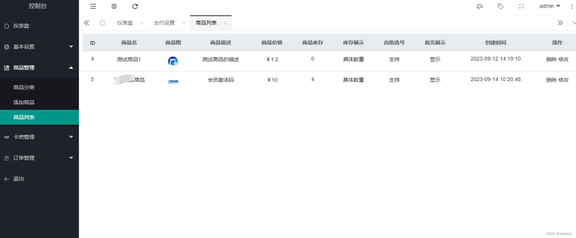The height and width of the screenshot is (238, 576).
Task: Click the 自助选号 column header
Action: point(394,43)
